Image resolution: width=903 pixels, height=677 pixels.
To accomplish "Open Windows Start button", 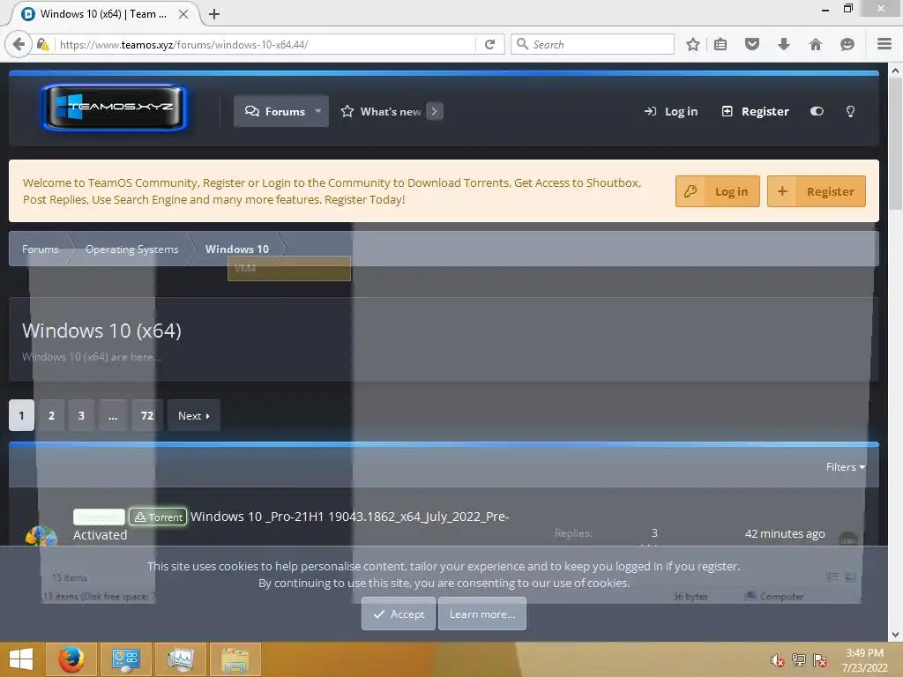I will click(21, 659).
